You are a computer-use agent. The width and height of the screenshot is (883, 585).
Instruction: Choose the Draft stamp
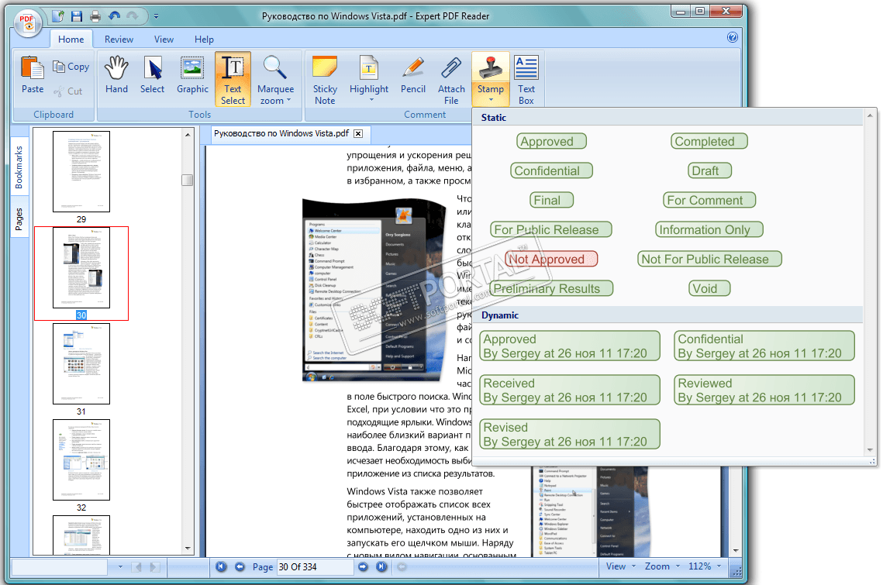click(x=709, y=170)
